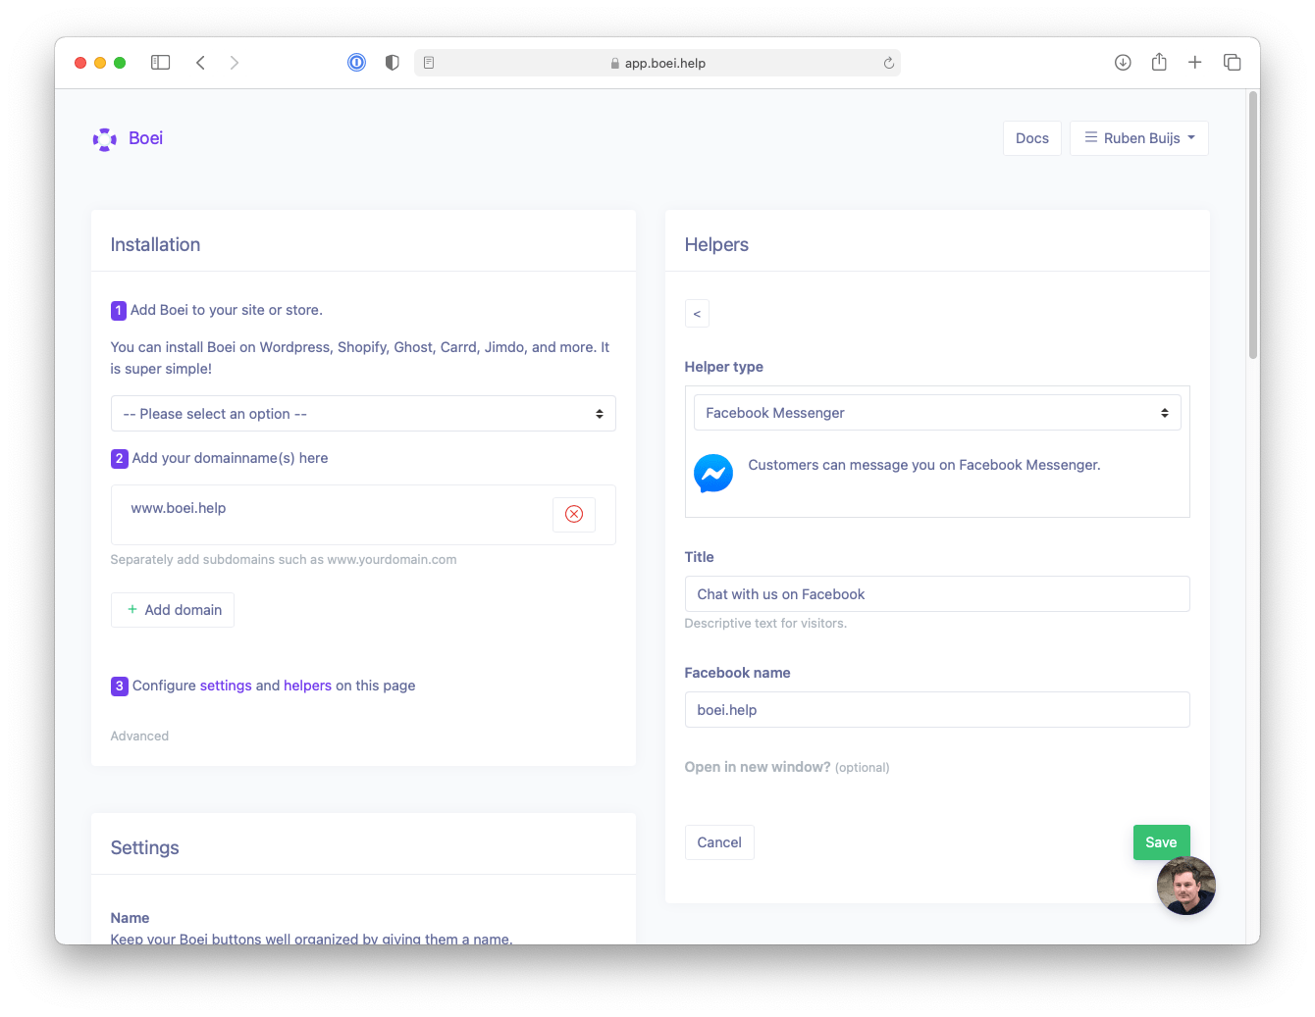Click the Installation panel heading
This screenshot has width=1315, height=1017.
point(155,245)
